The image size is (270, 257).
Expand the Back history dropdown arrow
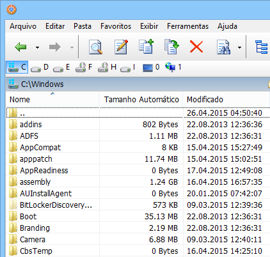(x=37, y=47)
